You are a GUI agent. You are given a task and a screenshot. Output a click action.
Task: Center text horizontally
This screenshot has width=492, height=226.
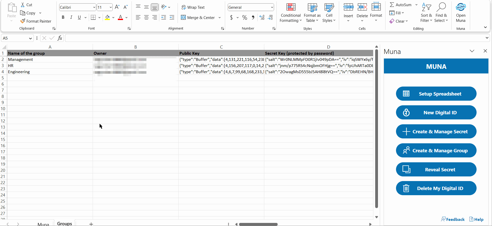pyautogui.click(x=146, y=17)
